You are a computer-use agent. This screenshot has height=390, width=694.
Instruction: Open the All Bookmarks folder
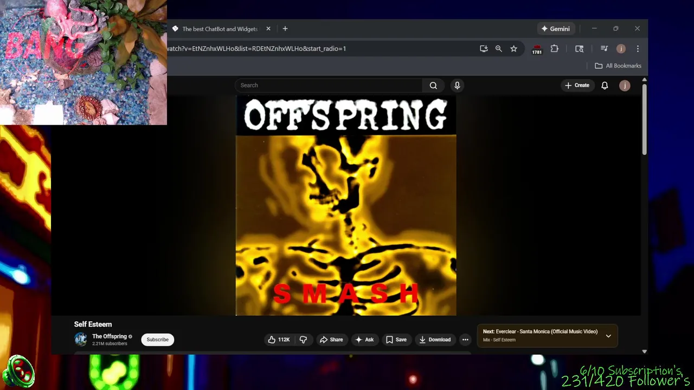pos(618,66)
